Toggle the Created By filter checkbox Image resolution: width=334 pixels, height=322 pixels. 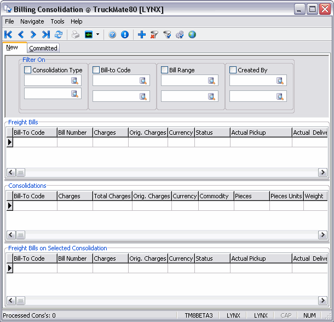[x=233, y=70]
